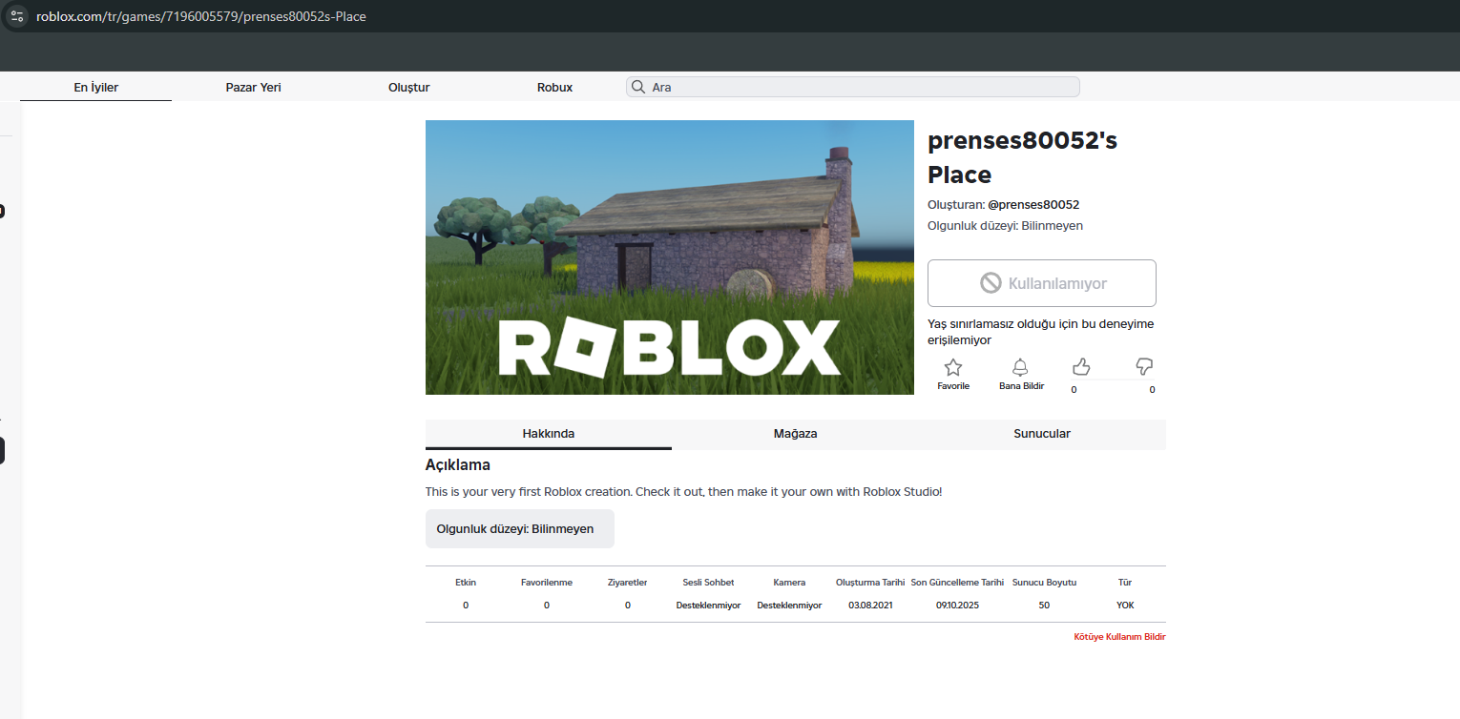The width and height of the screenshot is (1460, 719).
Task: Click the maturity level line under the creator name
Action: click(1005, 226)
